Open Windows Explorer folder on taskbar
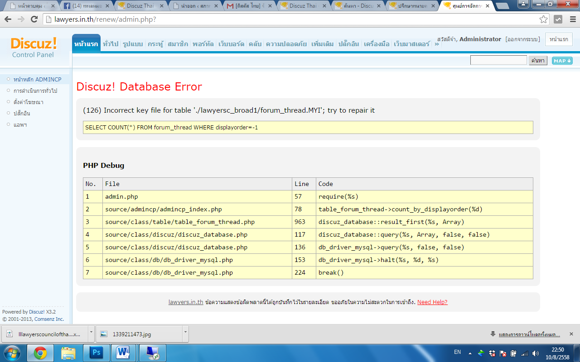This screenshot has width=580, height=362. click(68, 353)
